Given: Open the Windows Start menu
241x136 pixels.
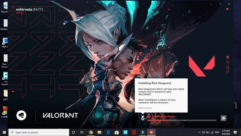Looking at the screenshot, I should [4, 132].
